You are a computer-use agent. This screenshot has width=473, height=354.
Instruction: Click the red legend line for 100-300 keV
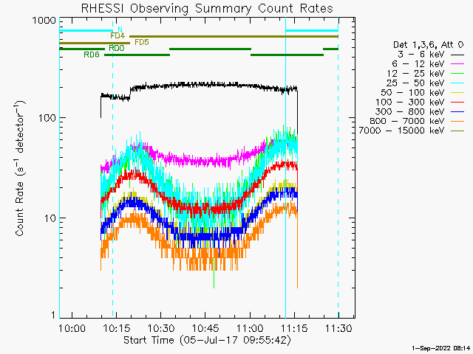[x=457, y=103]
